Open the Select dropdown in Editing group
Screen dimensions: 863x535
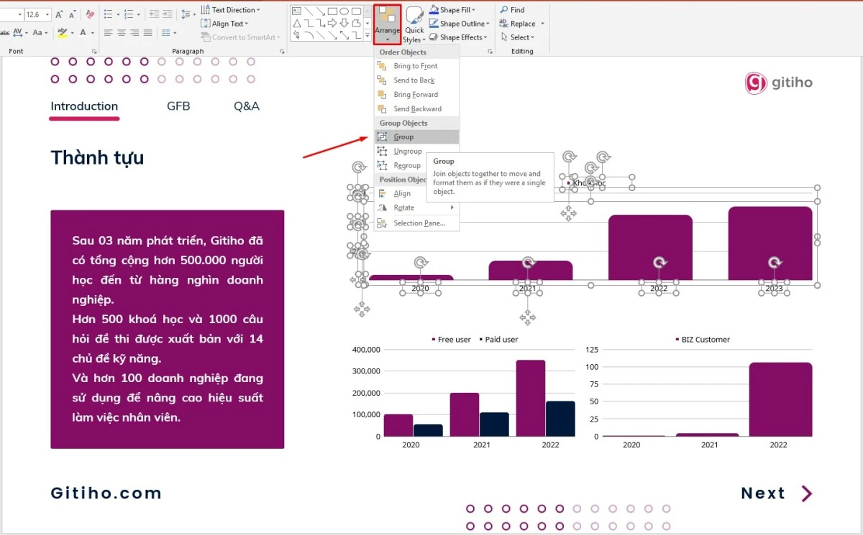pyautogui.click(x=516, y=37)
